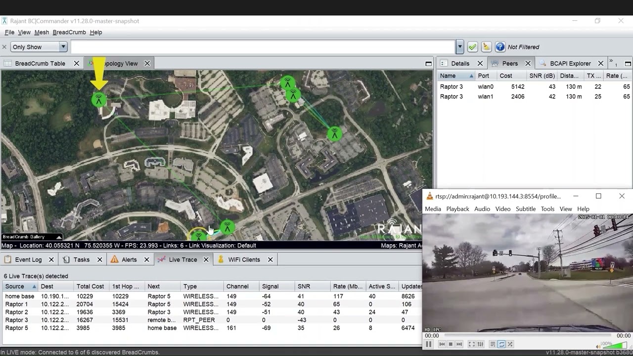Viewport: 633px width, 356px height.
Task: Select Raptor 3 wlan1 peer row
Action: pyautogui.click(x=535, y=96)
